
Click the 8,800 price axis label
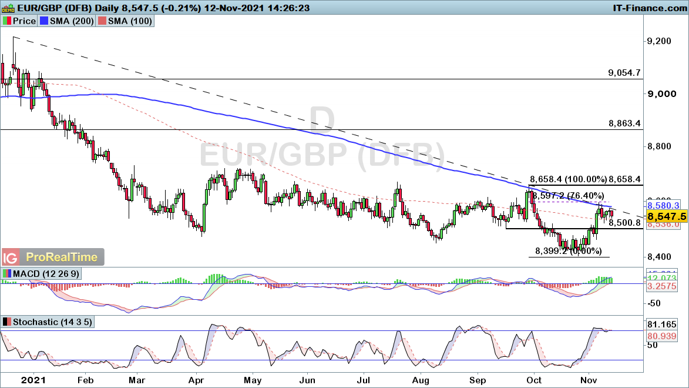pos(658,146)
